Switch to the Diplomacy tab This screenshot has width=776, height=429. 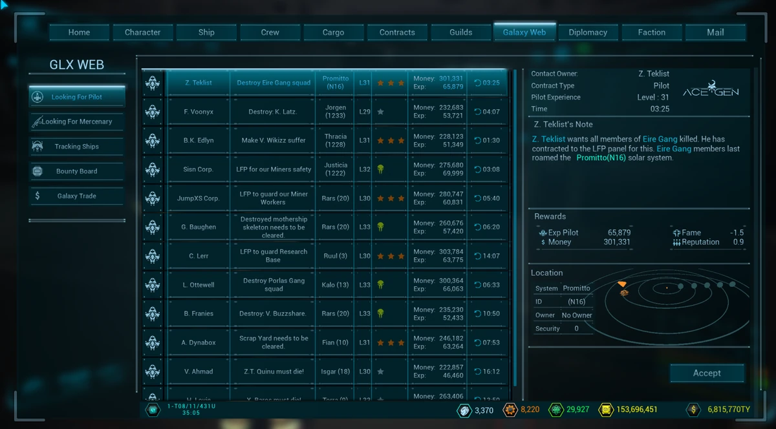(588, 32)
